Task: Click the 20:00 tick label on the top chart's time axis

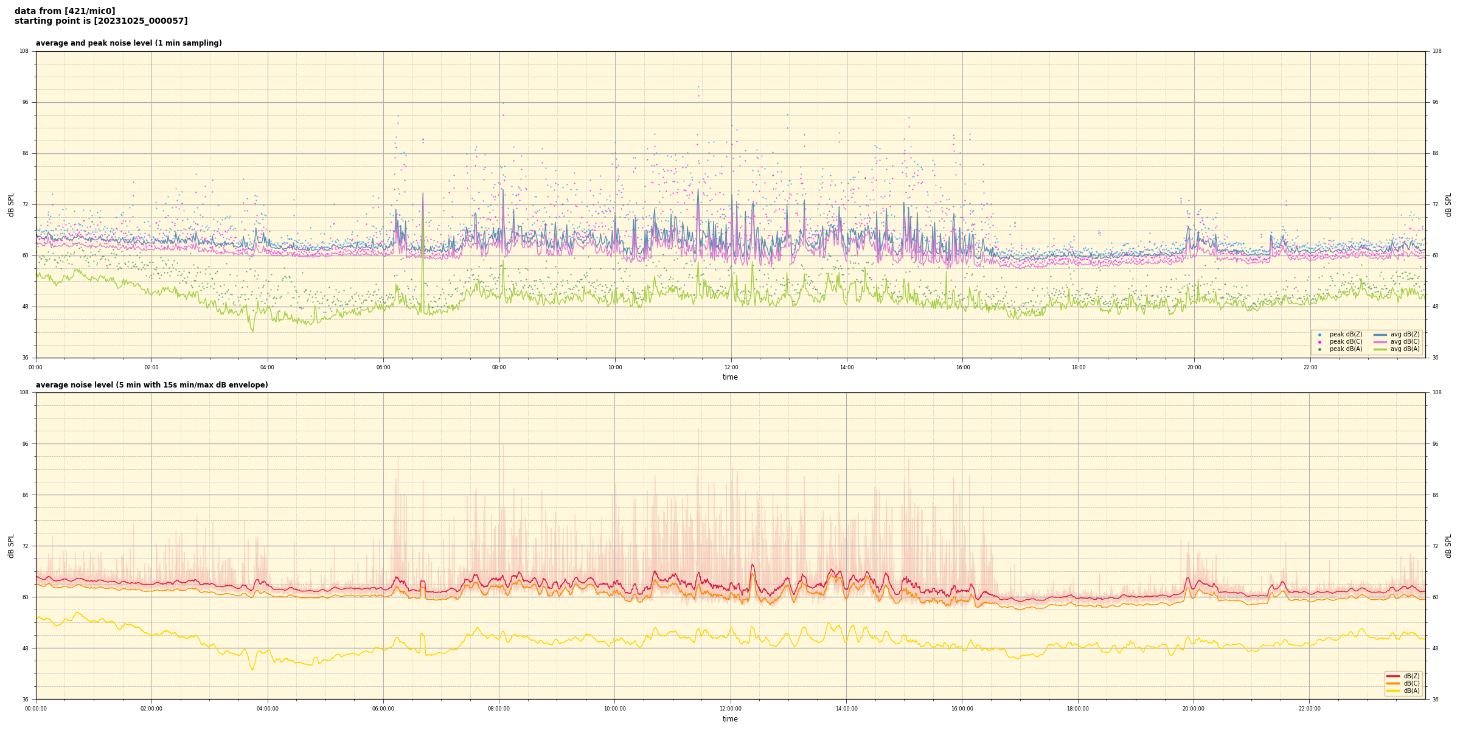Action: tap(1194, 367)
